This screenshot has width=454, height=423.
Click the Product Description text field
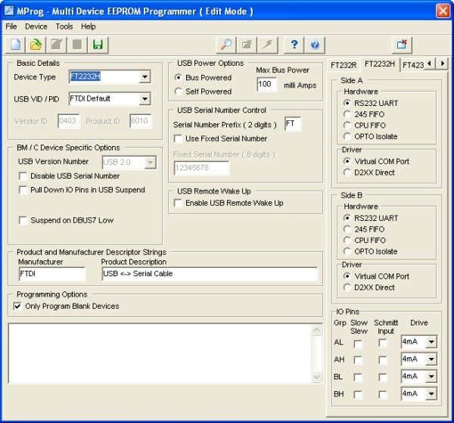[210, 274]
